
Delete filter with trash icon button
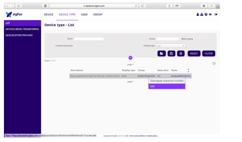point(181,53)
